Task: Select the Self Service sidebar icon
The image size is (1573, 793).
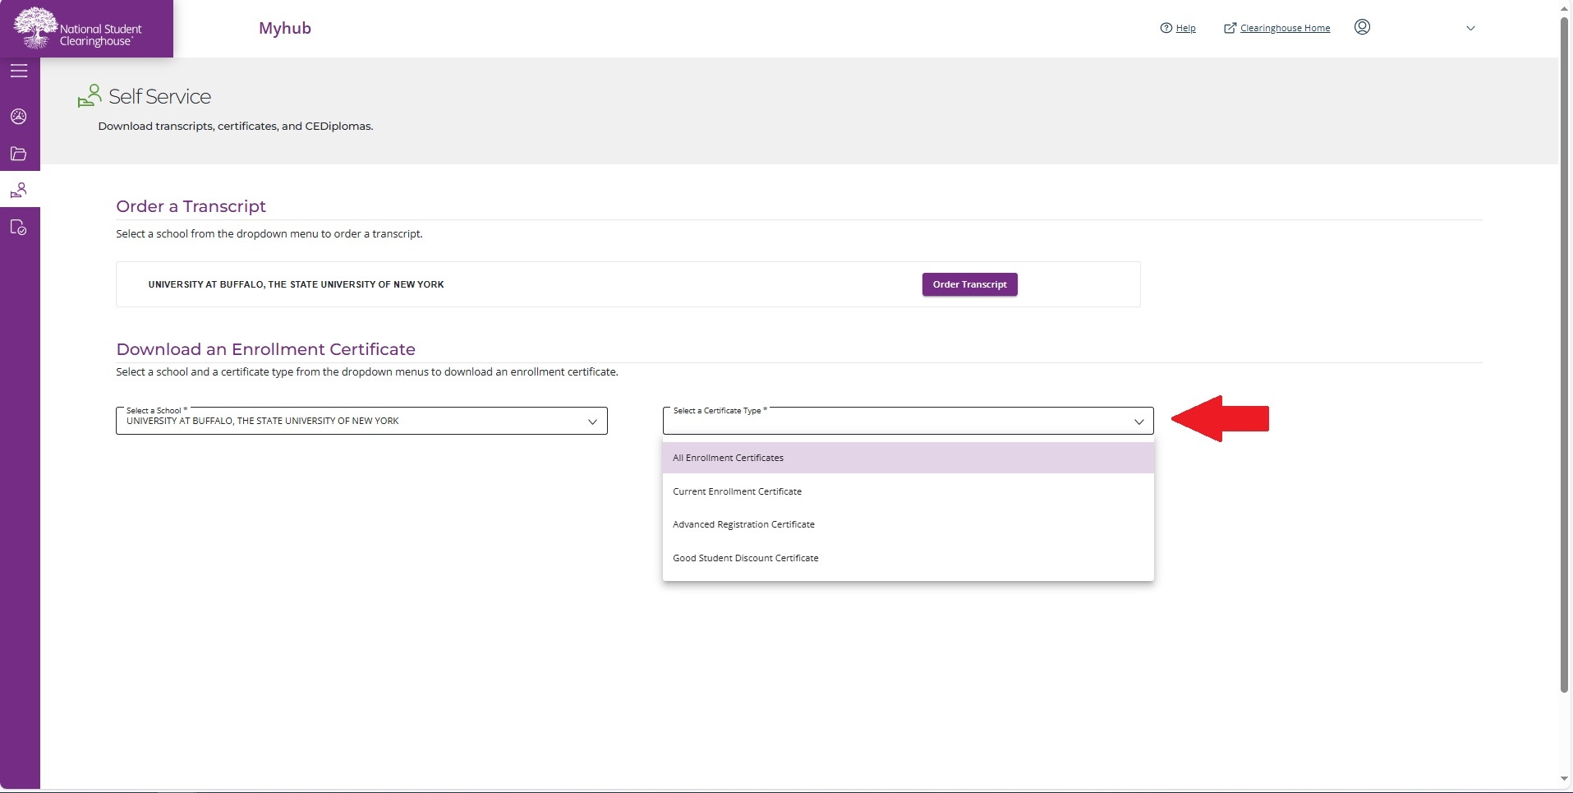Action: [19, 191]
